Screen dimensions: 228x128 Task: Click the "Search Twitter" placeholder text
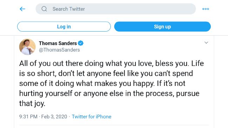point(69,9)
